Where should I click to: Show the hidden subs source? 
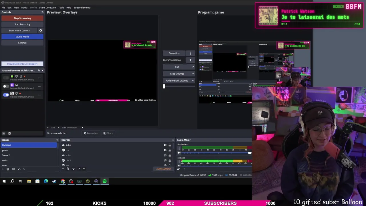coord(165,155)
